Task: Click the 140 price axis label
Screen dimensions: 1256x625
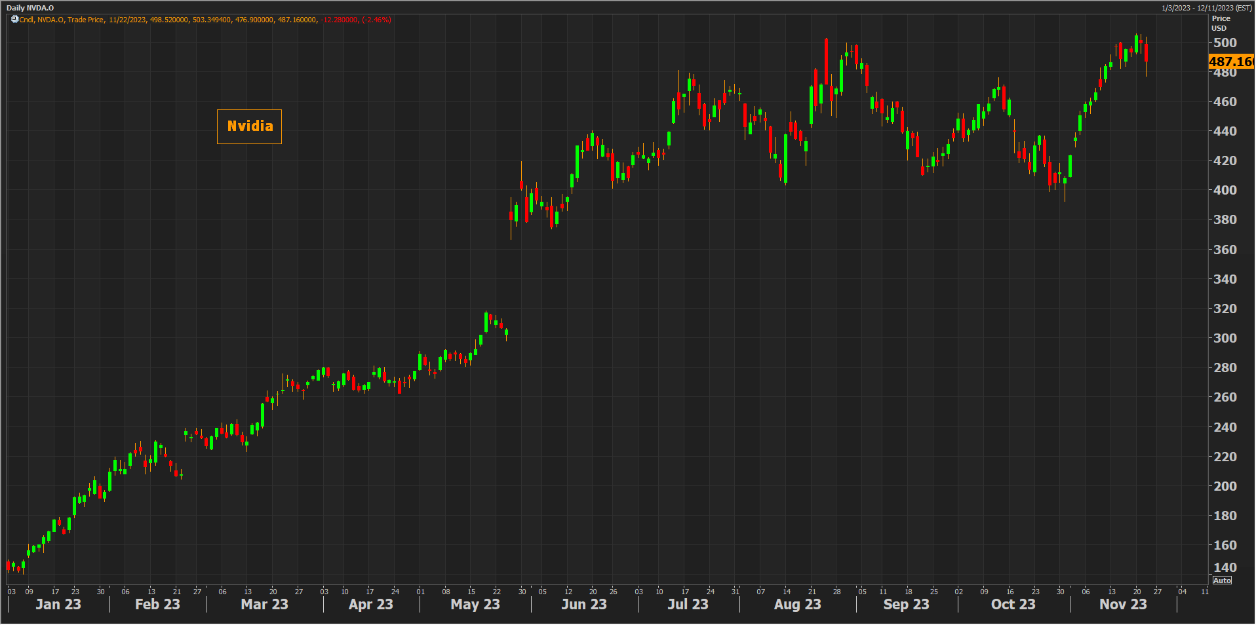Action: 1225,567
